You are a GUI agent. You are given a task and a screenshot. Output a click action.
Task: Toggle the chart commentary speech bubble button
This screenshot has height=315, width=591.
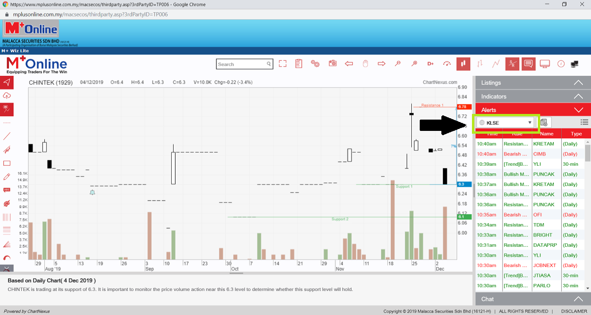coord(528,64)
